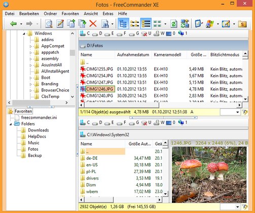This screenshot has height=213, width=255.
Task: Click the edit file pencil icon
Action: pyautogui.click(x=60, y=24)
